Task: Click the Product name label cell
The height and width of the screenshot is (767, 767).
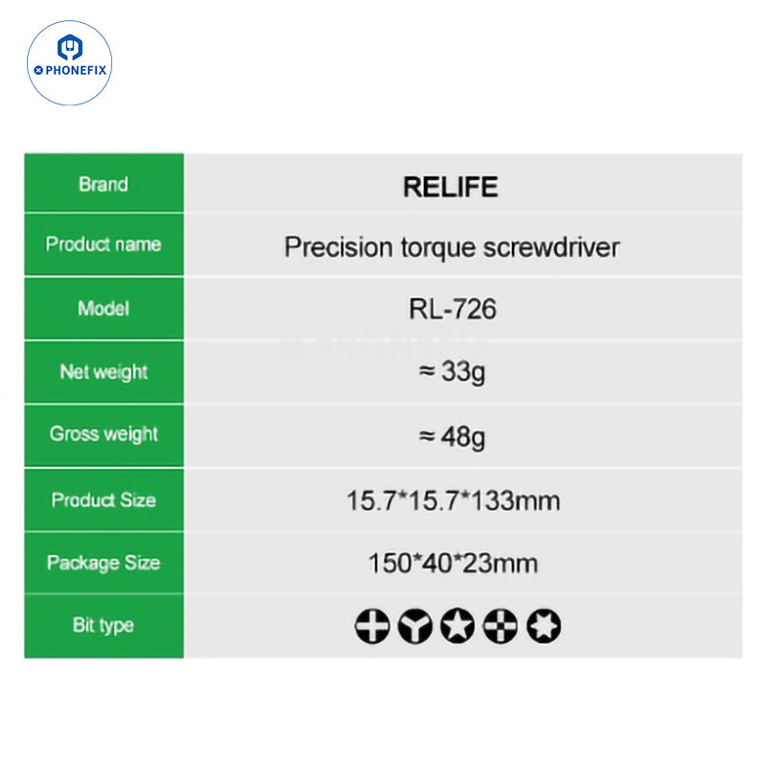Action: [104, 244]
